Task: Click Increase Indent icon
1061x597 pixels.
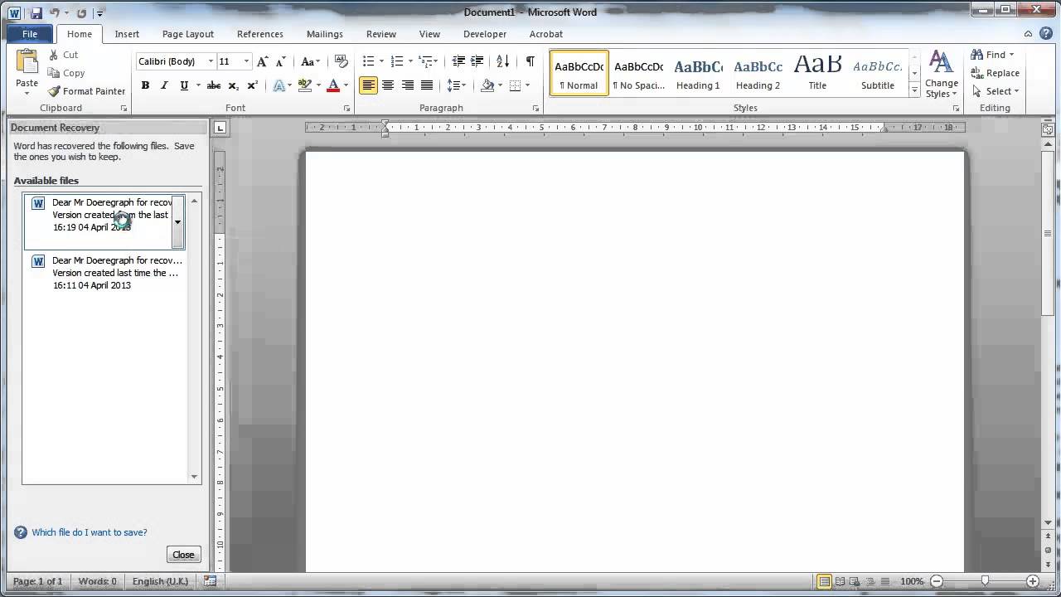Action: tap(477, 61)
